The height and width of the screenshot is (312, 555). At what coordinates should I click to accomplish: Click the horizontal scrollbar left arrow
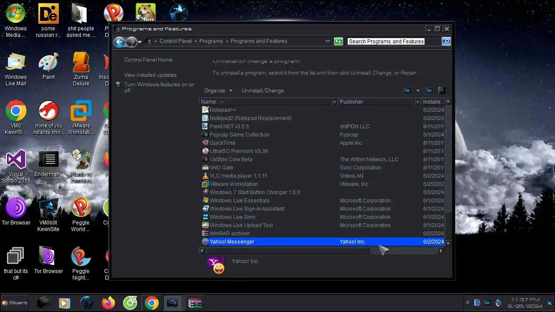202,250
